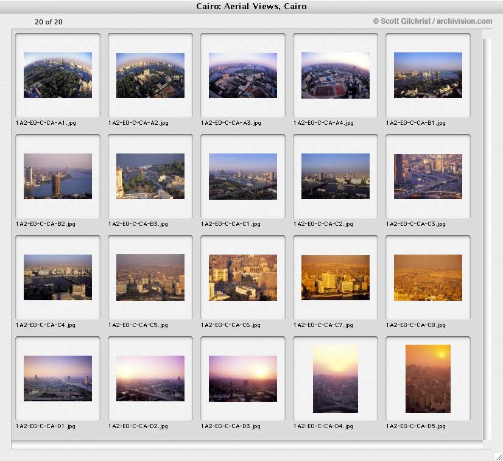Screen dimensions: 503x461
Task: Click the label 1A2-EG-C-CA-A4.jpg
Action: coord(323,123)
